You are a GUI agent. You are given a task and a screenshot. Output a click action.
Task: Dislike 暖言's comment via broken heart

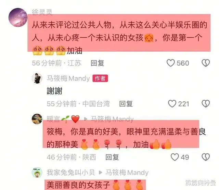coord(206,157)
